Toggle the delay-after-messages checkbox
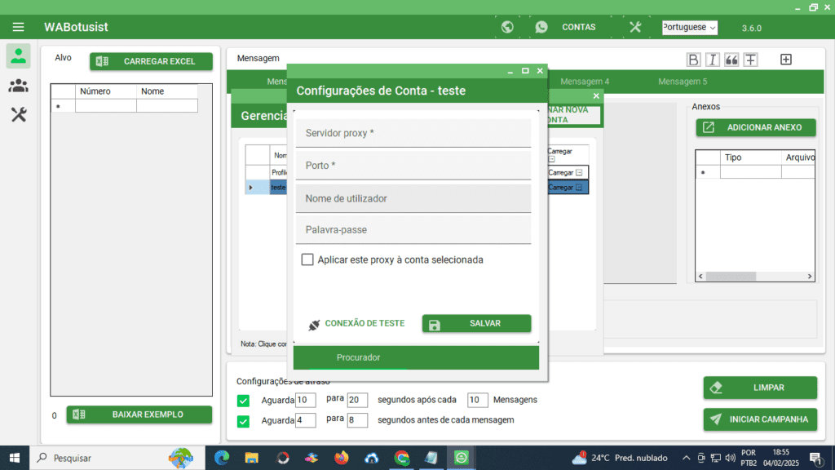Screen dimensions: 835x470 [243, 400]
